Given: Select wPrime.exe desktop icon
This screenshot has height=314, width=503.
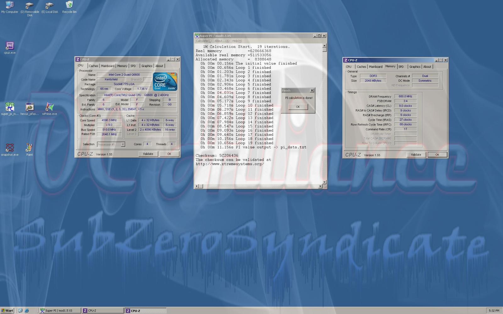Looking at the screenshot, I should tap(50, 109).
